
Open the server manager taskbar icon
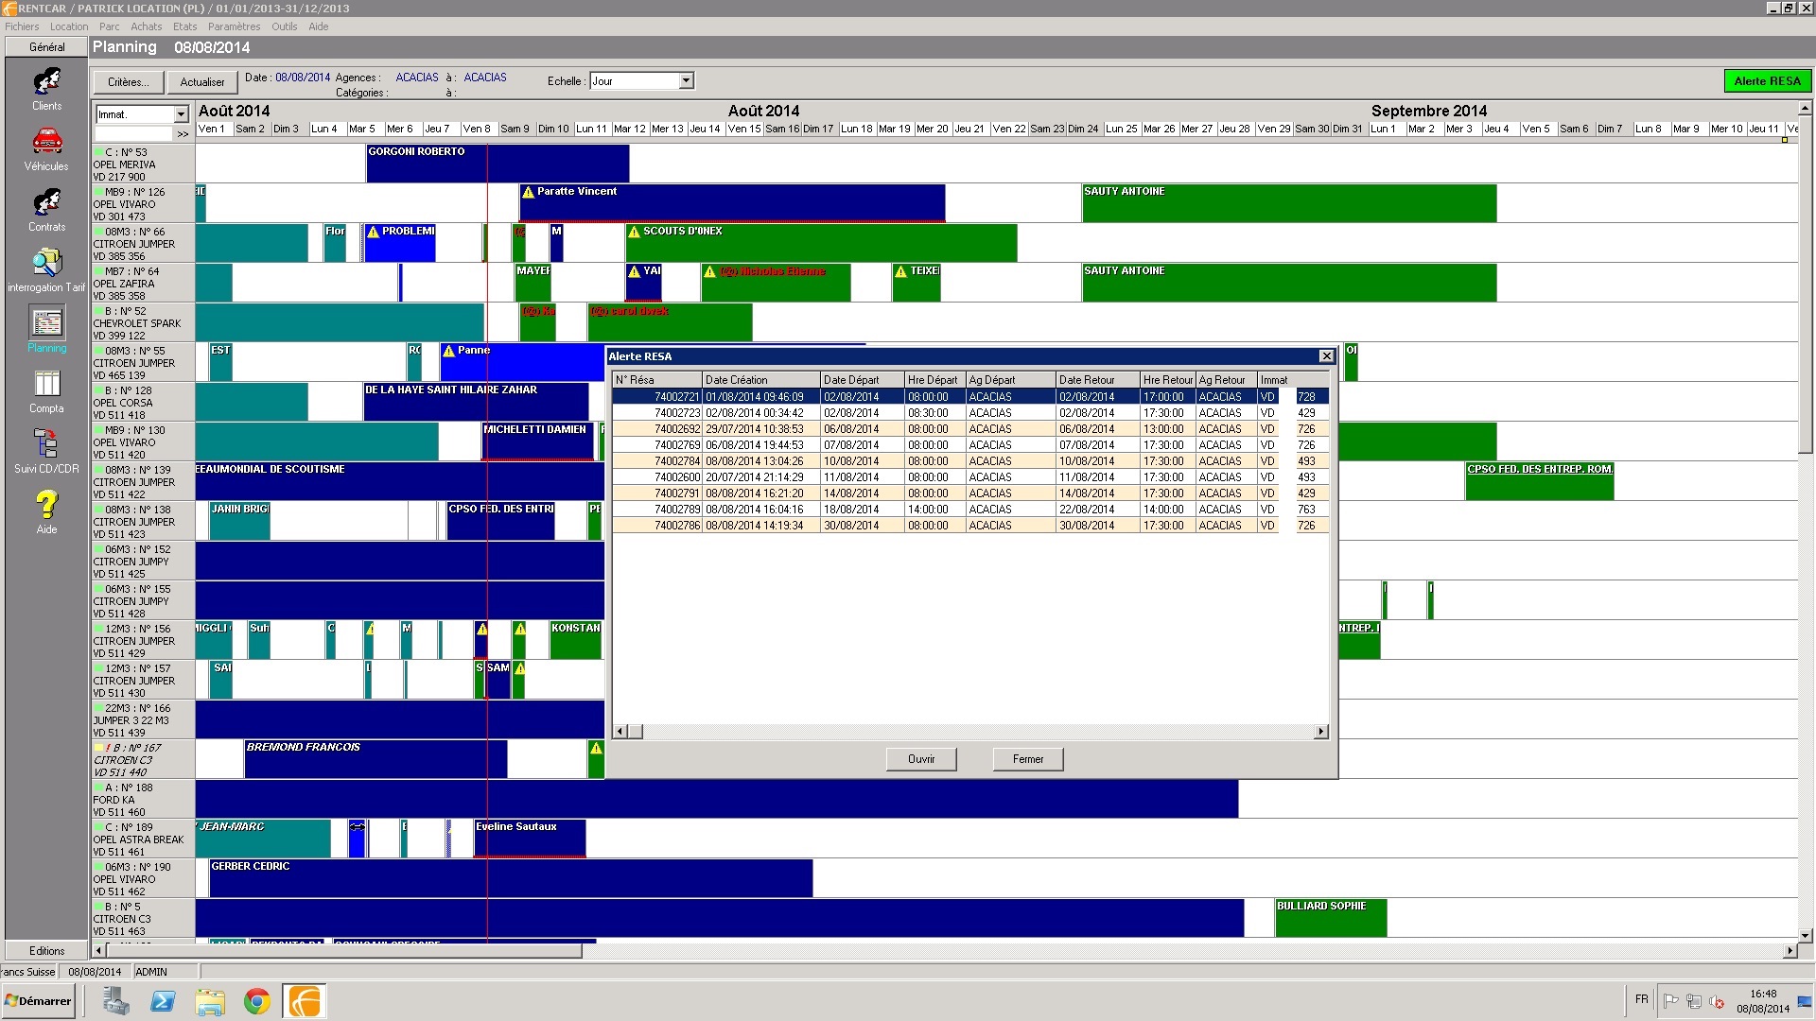(115, 1001)
